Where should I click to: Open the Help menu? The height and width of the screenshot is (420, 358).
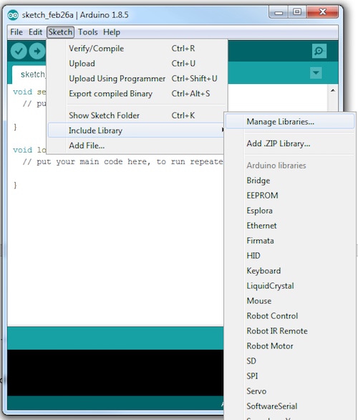point(112,32)
